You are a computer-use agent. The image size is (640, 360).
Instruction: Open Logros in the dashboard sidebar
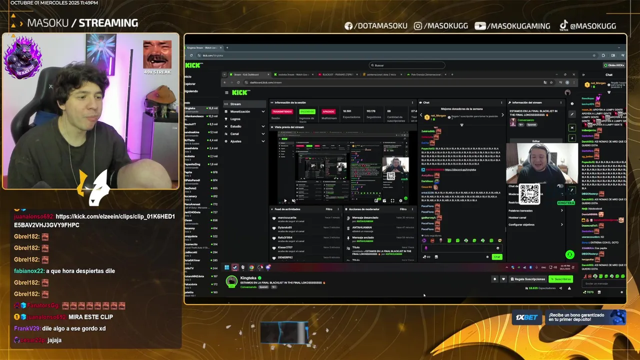coord(245,119)
